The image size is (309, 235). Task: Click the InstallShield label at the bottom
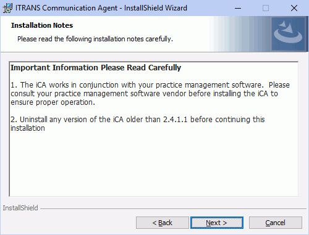pos(20,208)
